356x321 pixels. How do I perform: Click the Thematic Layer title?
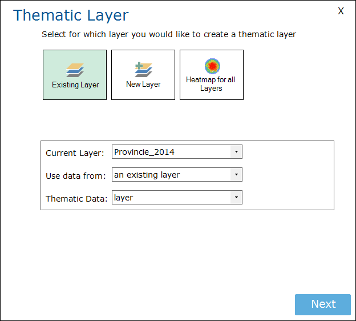pyautogui.click(x=71, y=15)
